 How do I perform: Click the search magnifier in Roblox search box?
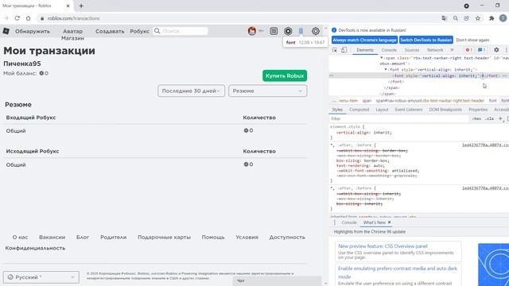pyautogui.click(x=157, y=31)
